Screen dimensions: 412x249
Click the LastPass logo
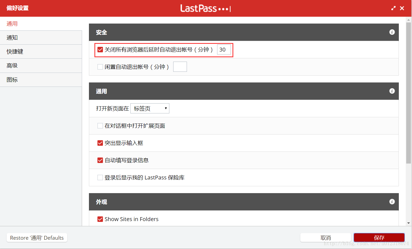click(x=205, y=8)
